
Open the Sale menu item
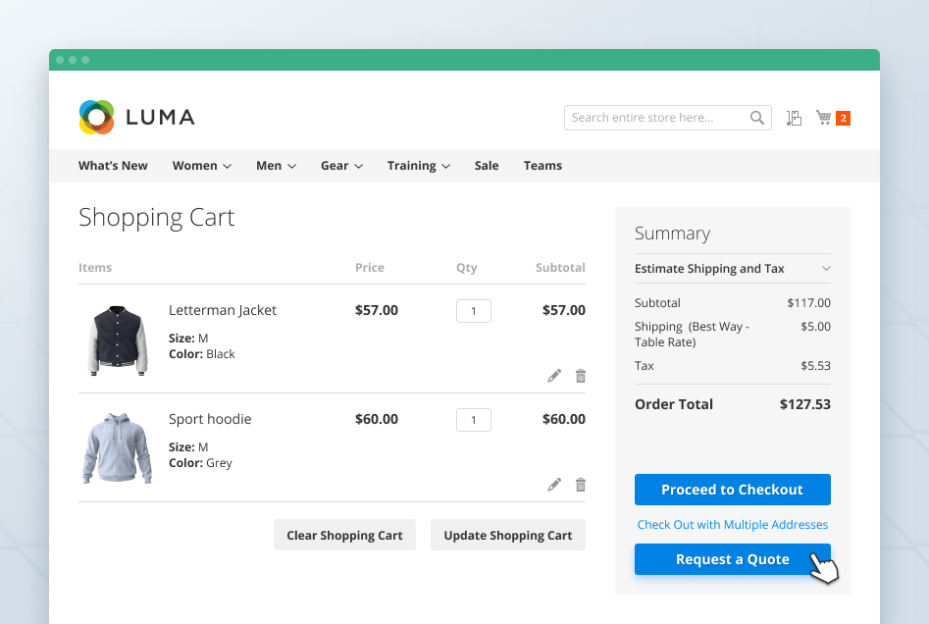click(x=487, y=166)
